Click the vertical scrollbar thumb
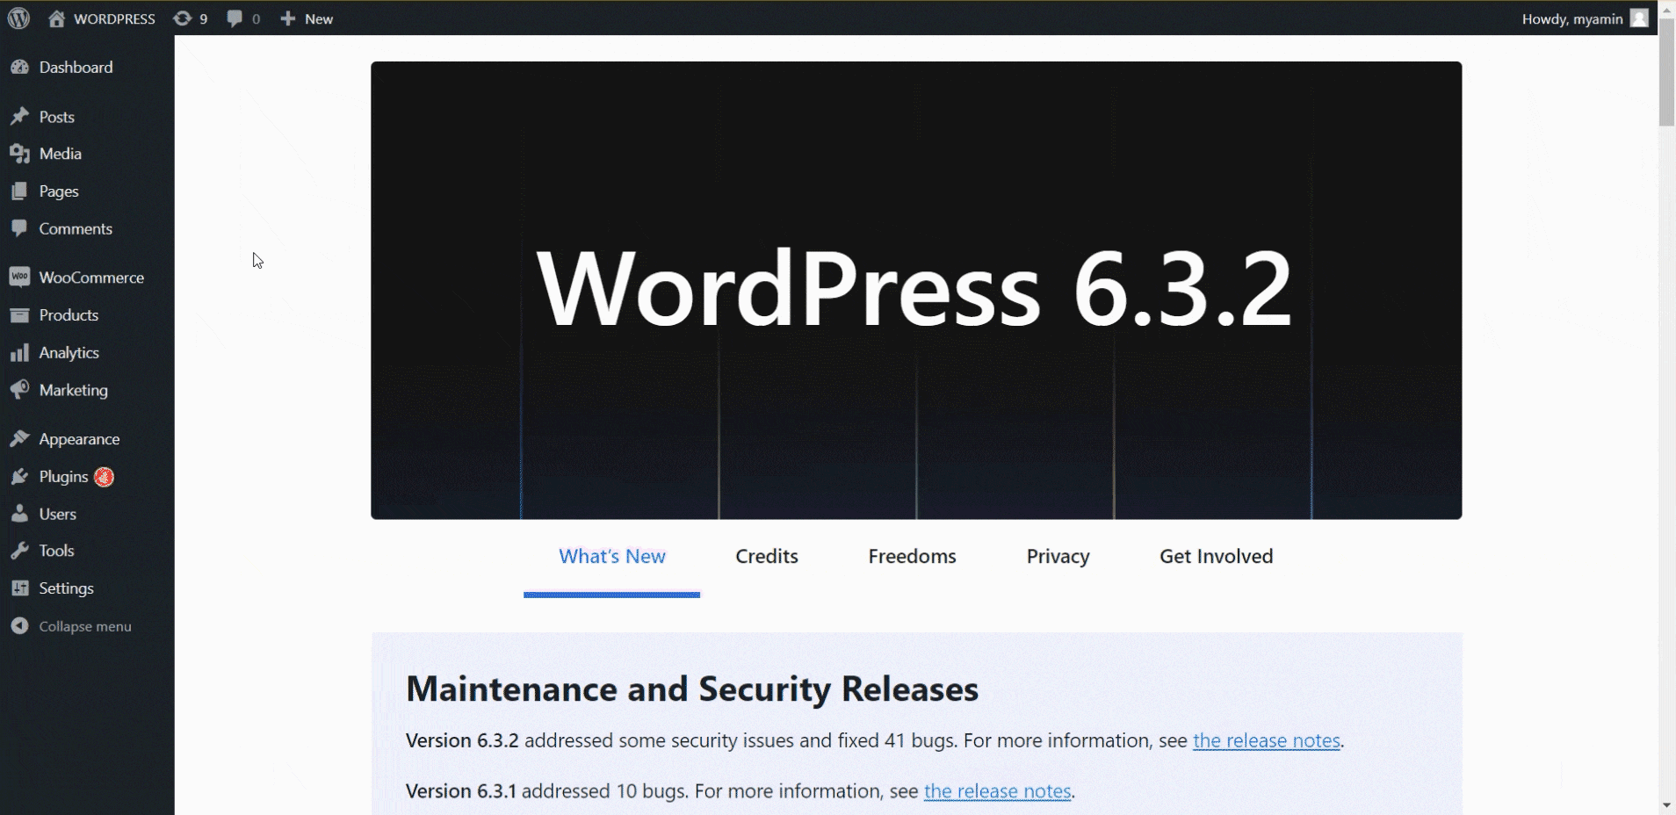The height and width of the screenshot is (815, 1676). coord(1666,74)
